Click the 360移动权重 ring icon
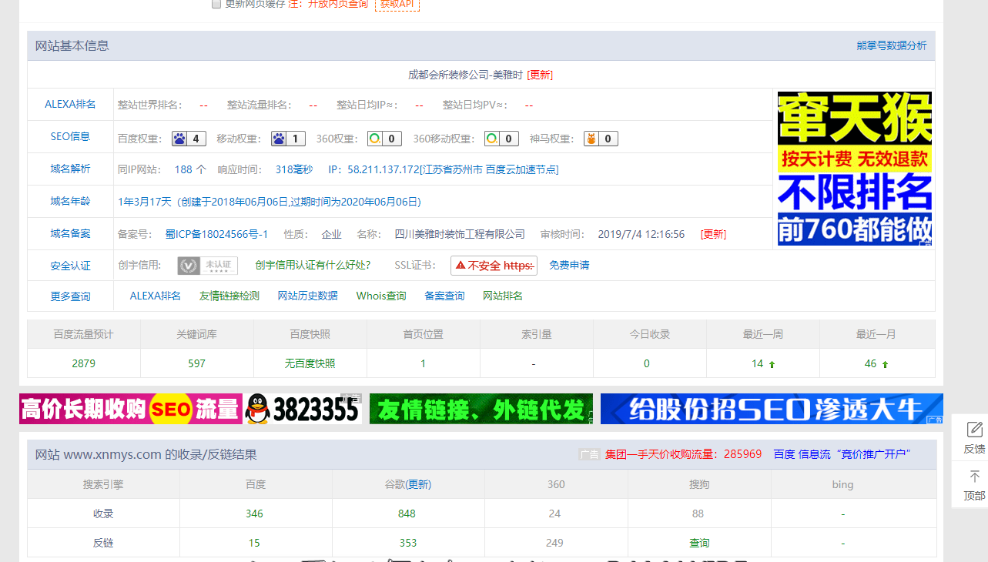The width and height of the screenshot is (988, 562). tap(491, 139)
